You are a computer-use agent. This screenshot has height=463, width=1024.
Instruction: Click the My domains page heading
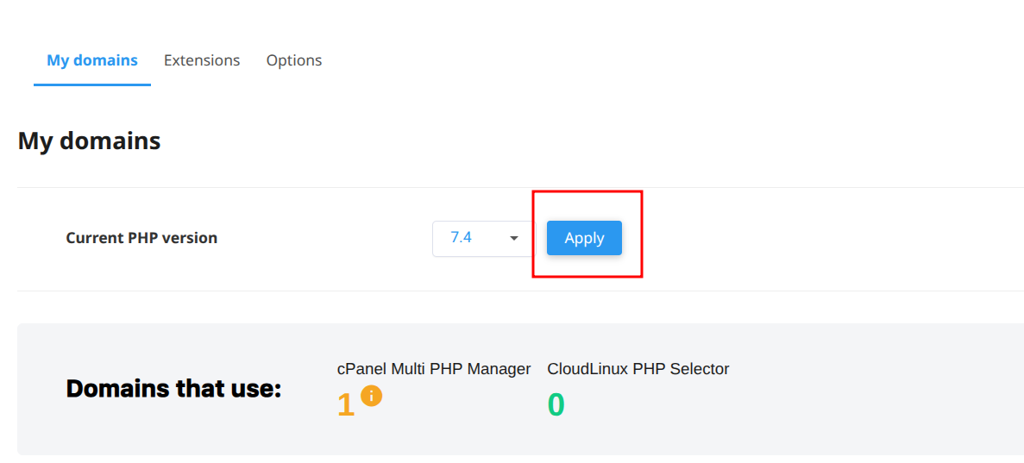pyautogui.click(x=89, y=141)
